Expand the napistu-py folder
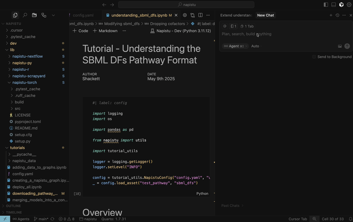 [x=34, y=63]
